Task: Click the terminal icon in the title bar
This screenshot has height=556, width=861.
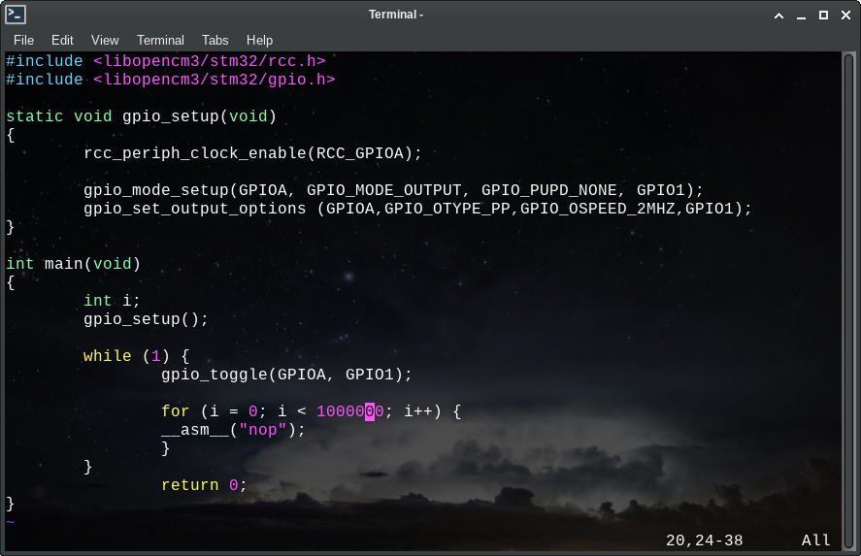Action: (16, 15)
